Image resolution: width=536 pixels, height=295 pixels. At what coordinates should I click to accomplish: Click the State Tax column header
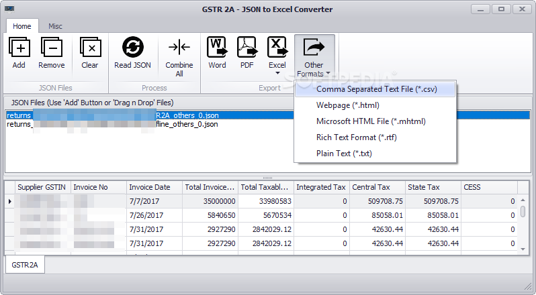(433, 187)
